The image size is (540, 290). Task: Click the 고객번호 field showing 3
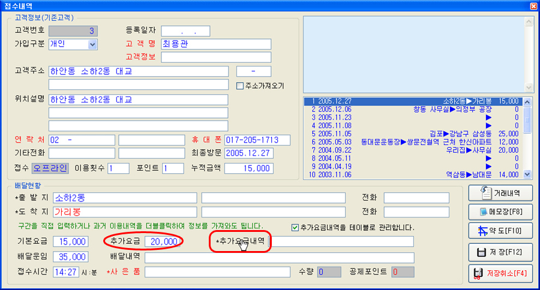click(73, 31)
